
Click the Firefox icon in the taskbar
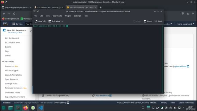[26, 108]
